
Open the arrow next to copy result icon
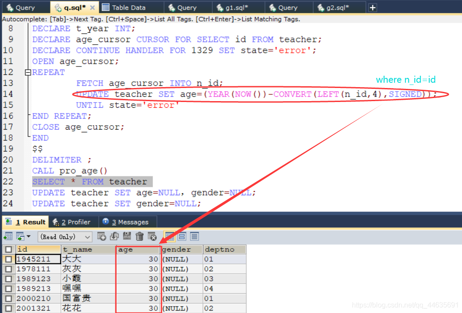(29, 236)
